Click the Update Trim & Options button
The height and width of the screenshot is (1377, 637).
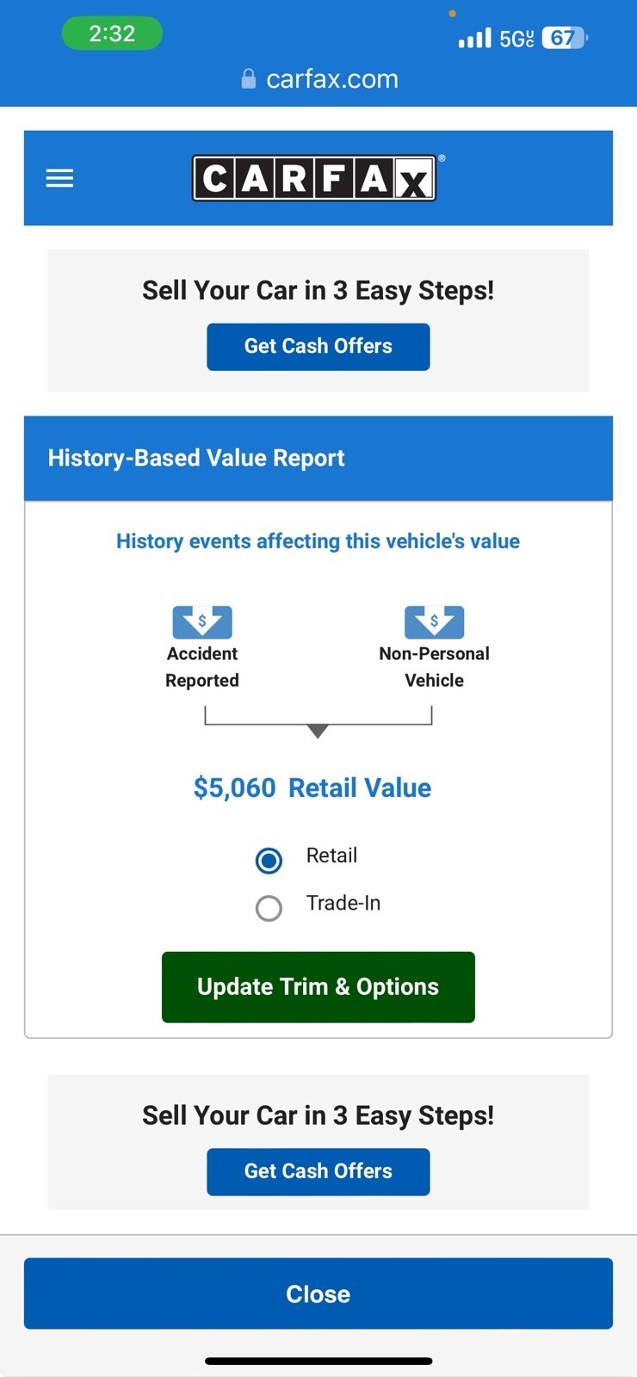[x=318, y=987]
